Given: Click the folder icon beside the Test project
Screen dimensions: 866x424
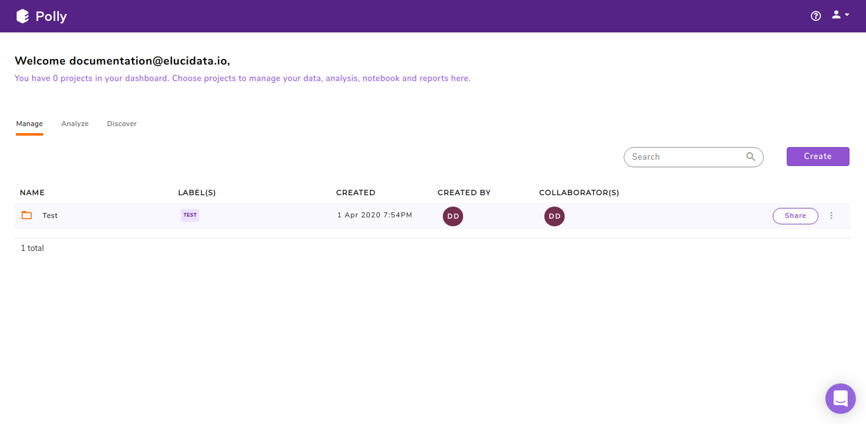Looking at the screenshot, I should point(26,215).
